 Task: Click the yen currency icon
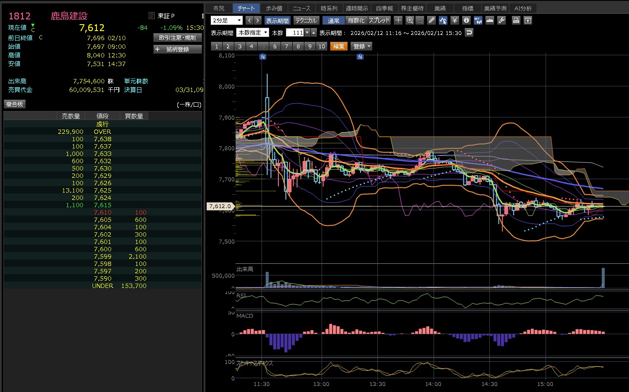454,20
